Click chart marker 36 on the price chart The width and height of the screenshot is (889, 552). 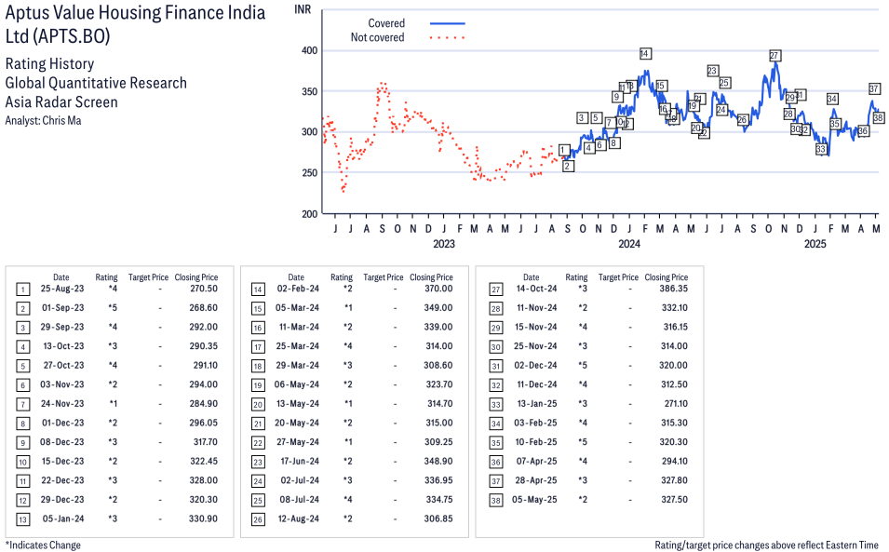863,131
